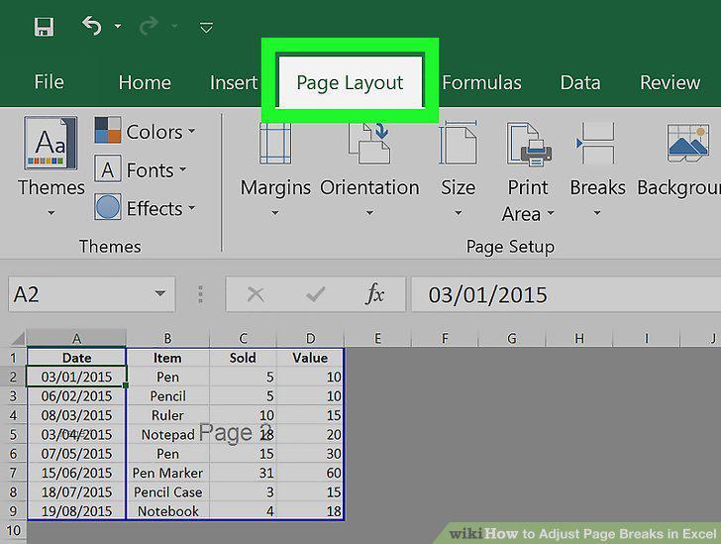Image resolution: width=721 pixels, height=544 pixels.
Task: Select cell containing 08/03/2015
Action: coord(76,415)
